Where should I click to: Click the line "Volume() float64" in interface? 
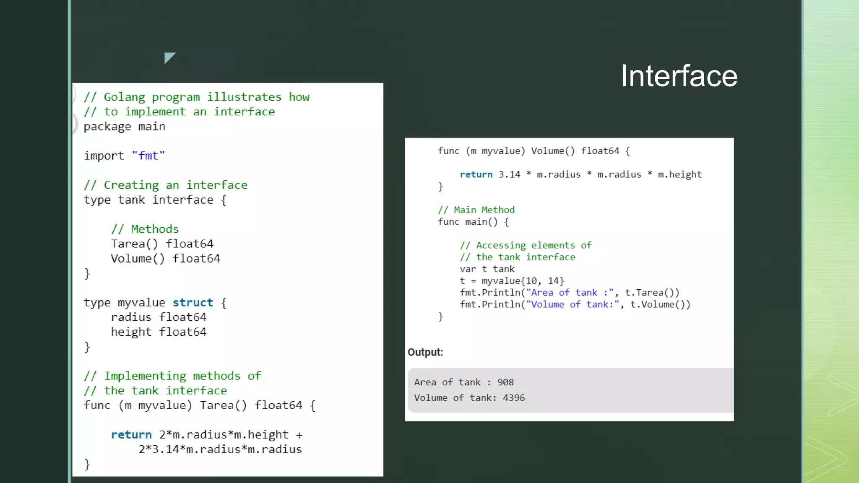pyautogui.click(x=166, y=258)
